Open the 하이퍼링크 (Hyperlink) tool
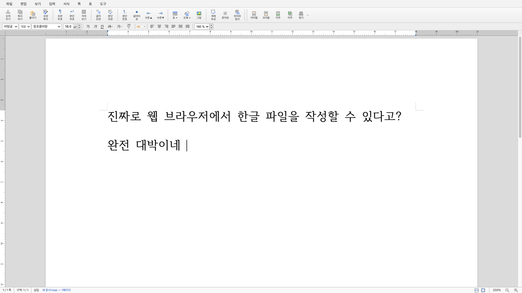522x293 pixels. [x=237, y=15]
